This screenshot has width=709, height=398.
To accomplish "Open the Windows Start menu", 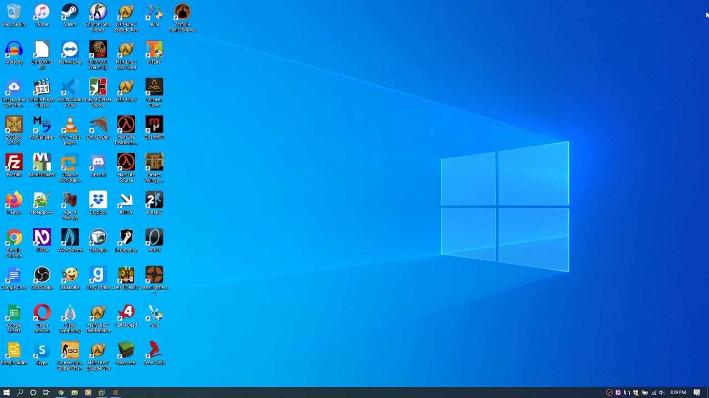I will (7, 392).
